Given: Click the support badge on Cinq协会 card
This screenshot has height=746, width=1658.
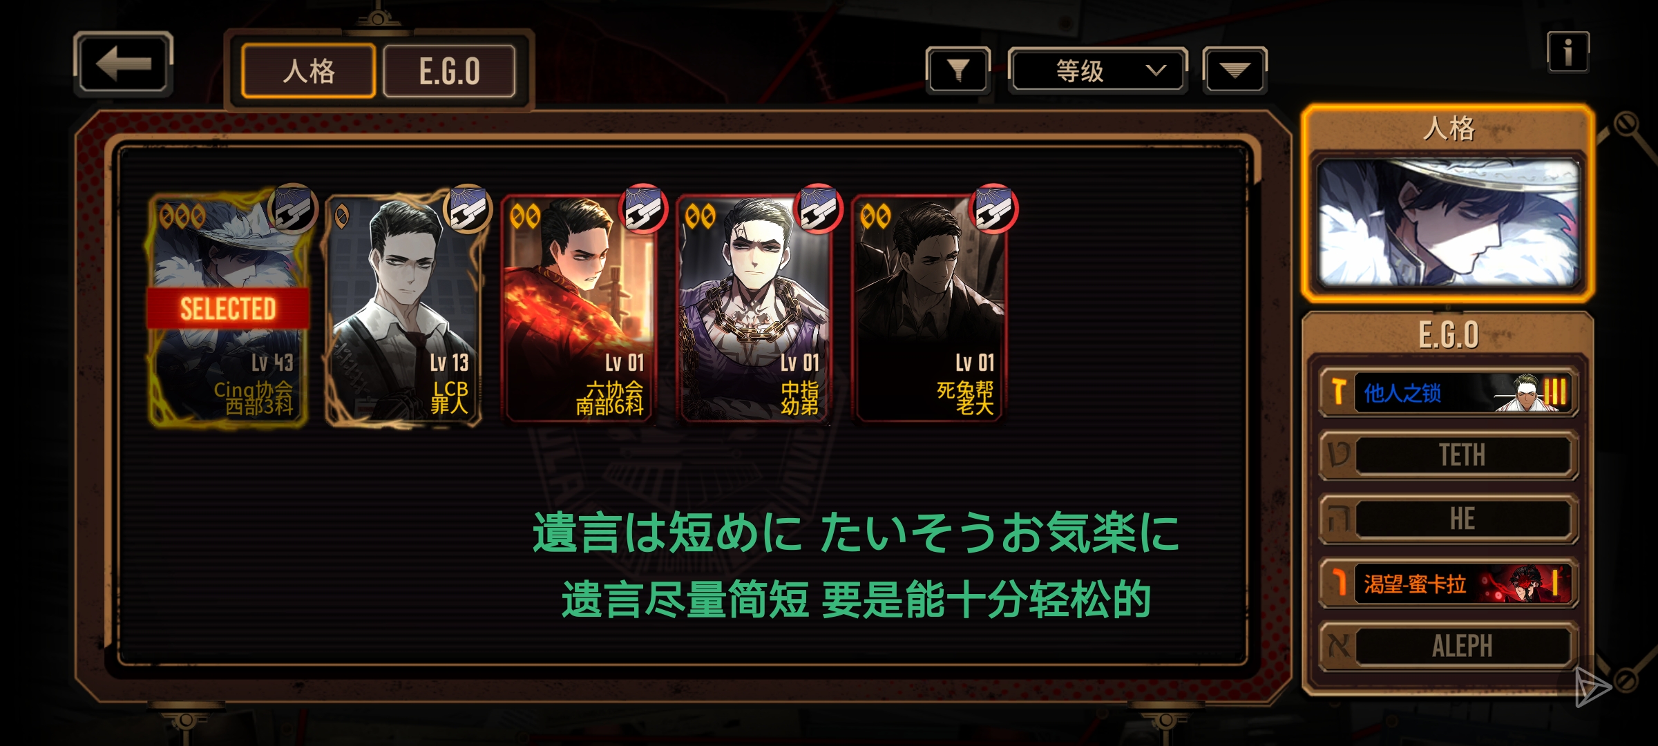Looking at the screenshot, I should (x=293, y=208).
